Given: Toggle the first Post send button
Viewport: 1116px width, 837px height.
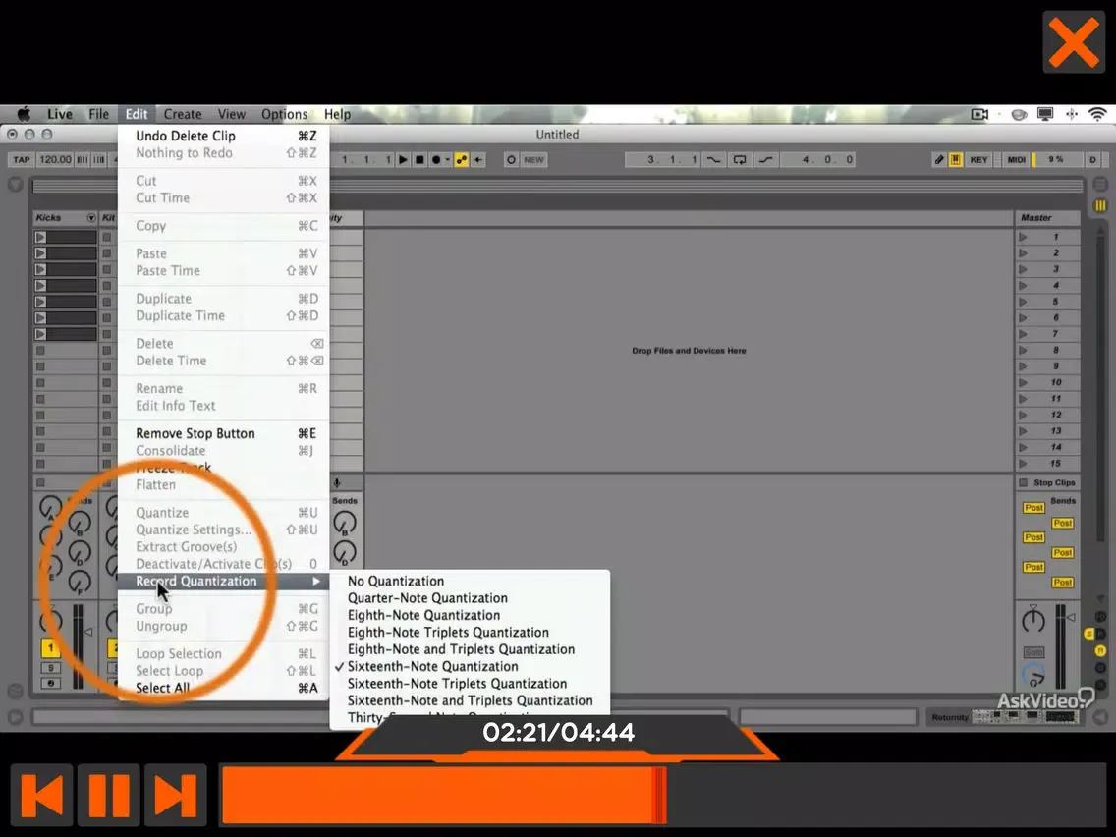Looking at the screenshot, I should (x=1033, y=508).
